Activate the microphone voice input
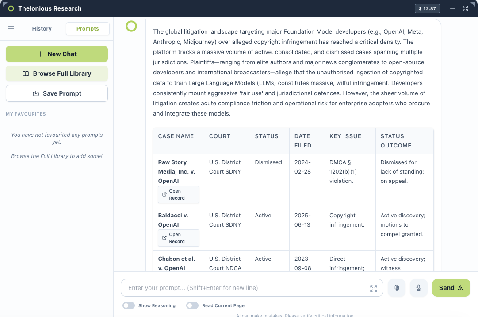Viewport: 478px width, 317px height. (419, 288)
